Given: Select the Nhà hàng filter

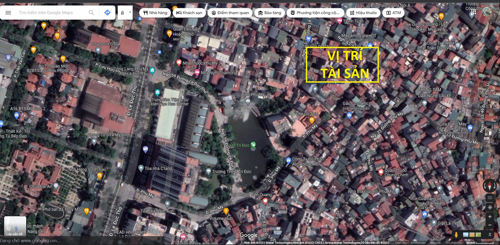Looking at the screenshot, I should click(155, 13).
